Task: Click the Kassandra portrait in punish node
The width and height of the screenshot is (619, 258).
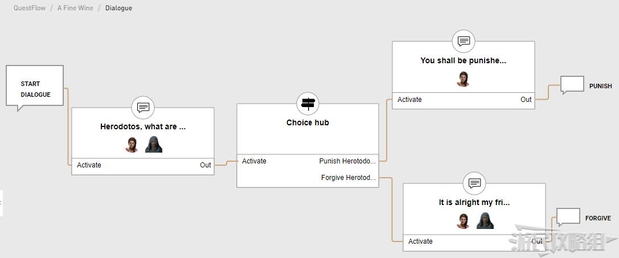Action: pyautogui.click(x=462, y=79)
